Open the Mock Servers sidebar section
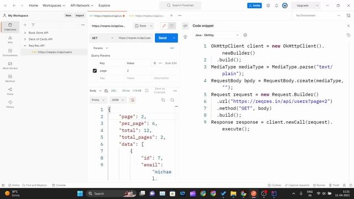This screenshot has height=199, width=354. point(10,65)
